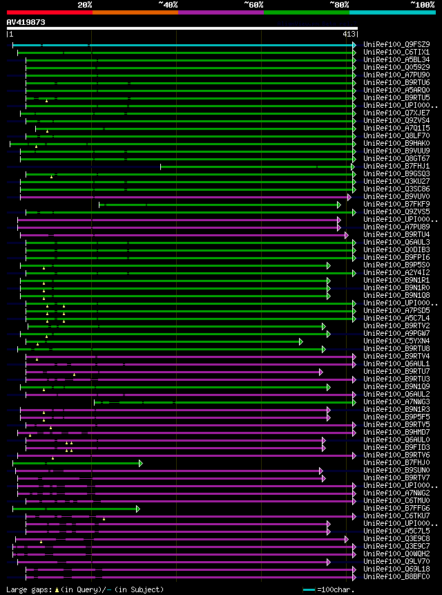
Task: Select the UniRef100_B9P5S0 label
Action: coord(396,265)
